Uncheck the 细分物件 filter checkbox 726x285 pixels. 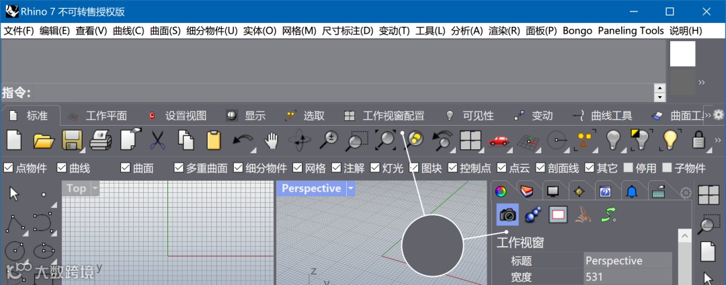tap(239, 167)
